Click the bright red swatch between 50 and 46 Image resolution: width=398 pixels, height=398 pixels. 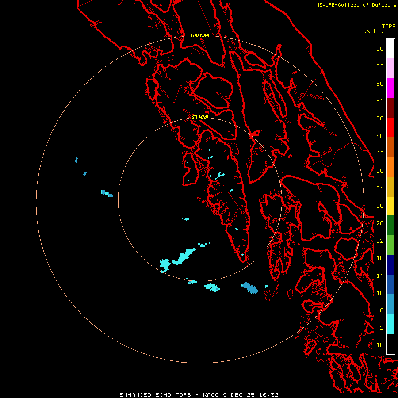[390, 127]
